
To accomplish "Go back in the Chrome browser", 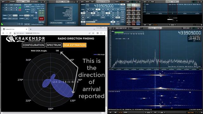I will click(3, 33).
